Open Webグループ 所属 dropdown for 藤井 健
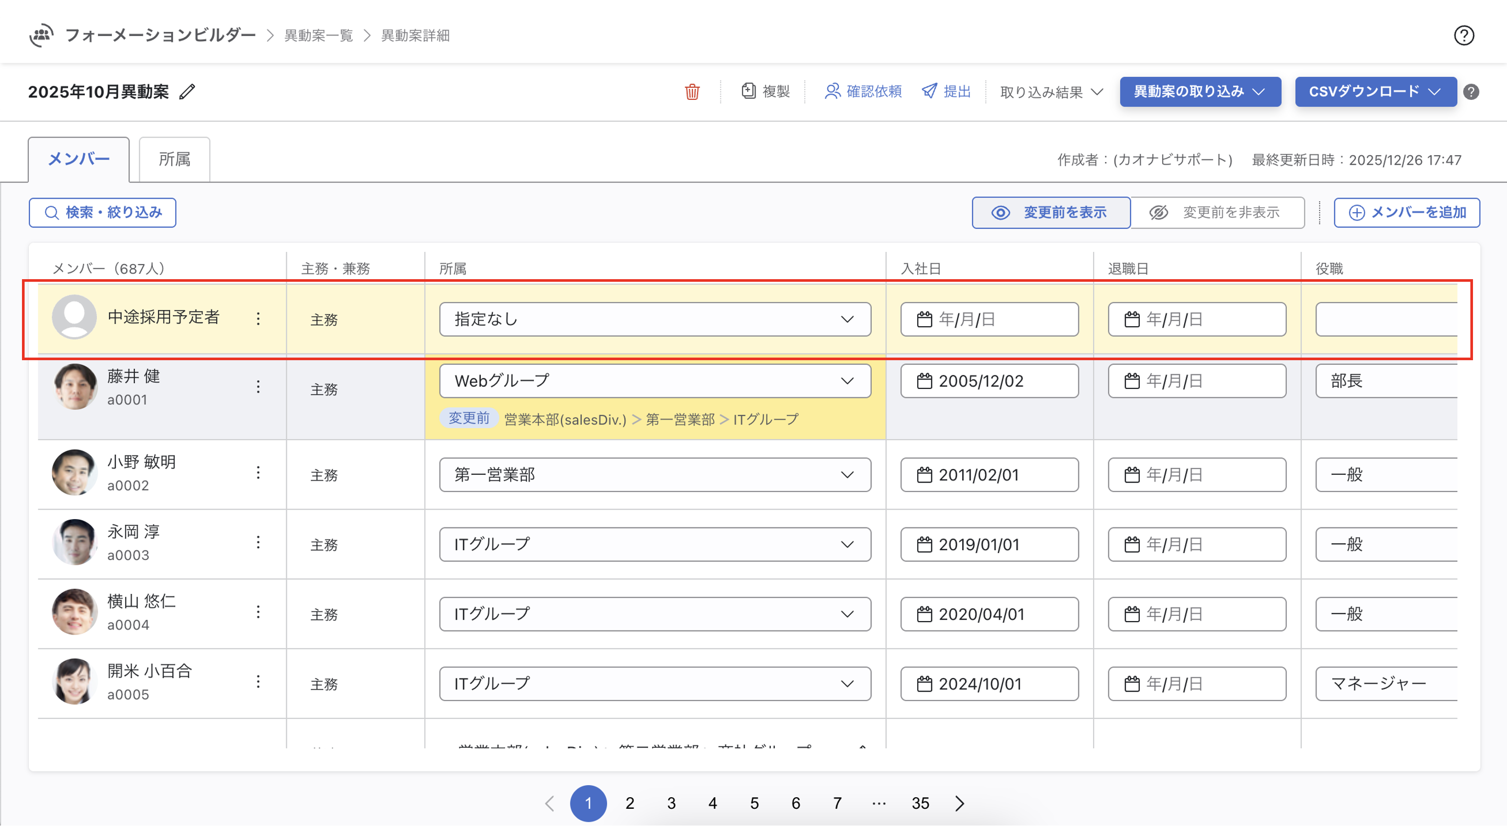 coord(655,381)
